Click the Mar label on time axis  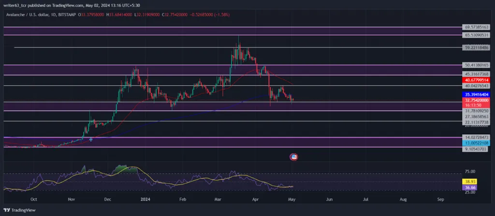(218, 200)
